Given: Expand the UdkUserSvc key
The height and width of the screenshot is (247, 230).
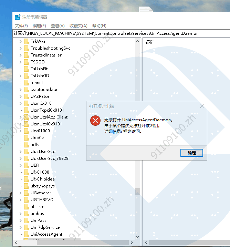Looking at the screenshot, I should click(20, 152).
